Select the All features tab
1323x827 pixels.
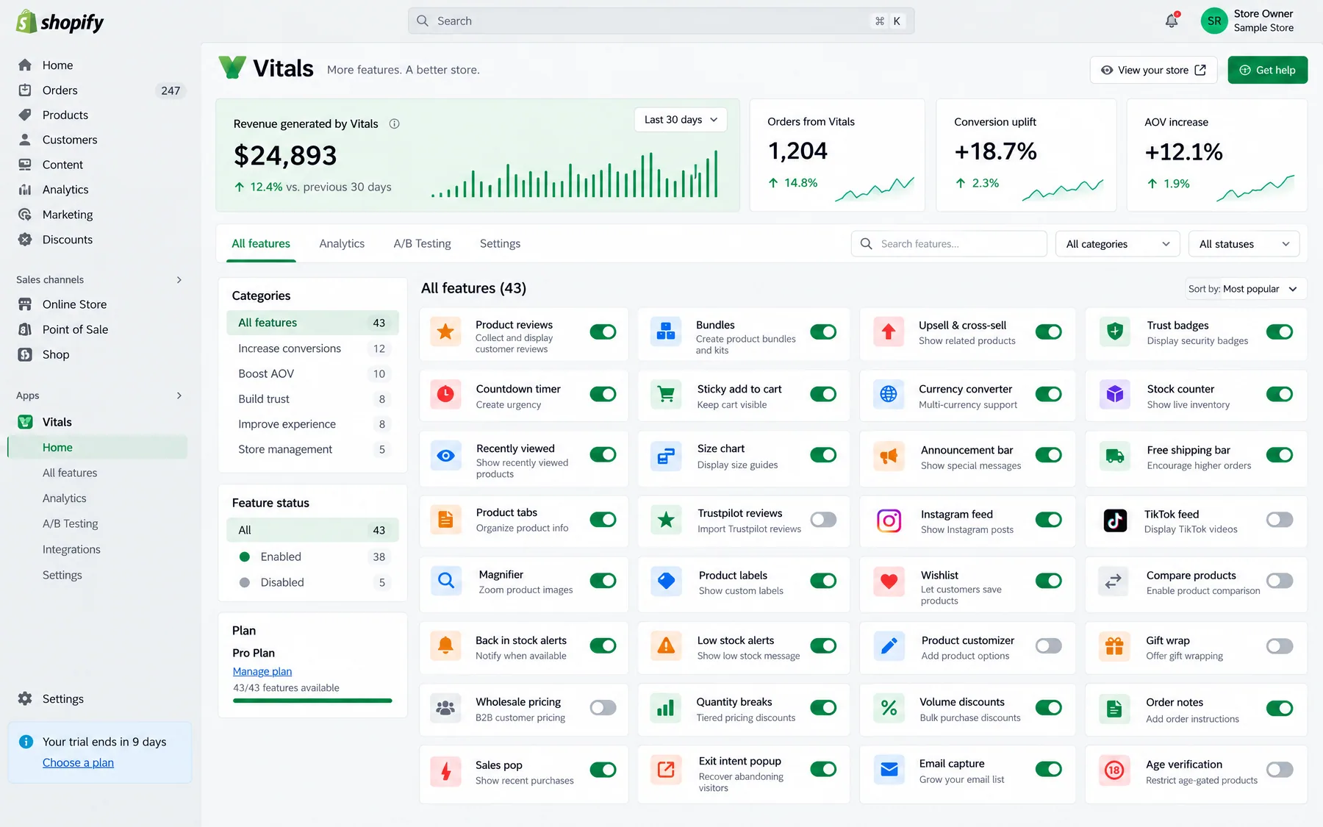[261, 244]
